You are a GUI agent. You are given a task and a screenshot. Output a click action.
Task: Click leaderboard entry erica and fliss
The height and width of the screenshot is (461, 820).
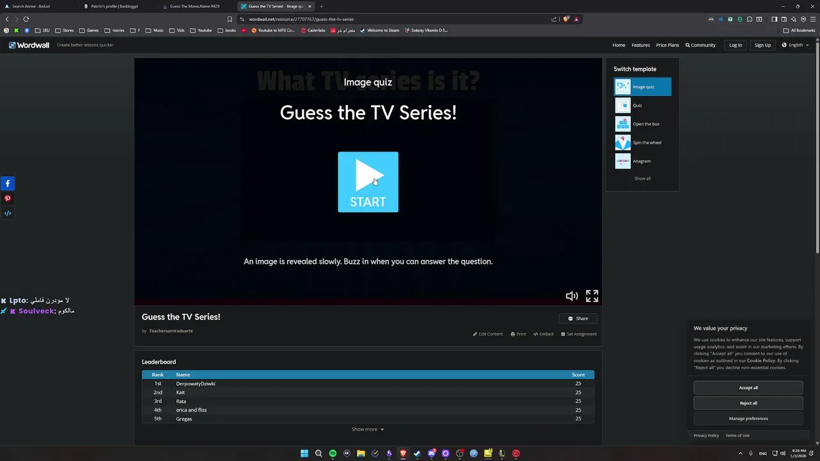pyautogui.click(x=191, y=410)
